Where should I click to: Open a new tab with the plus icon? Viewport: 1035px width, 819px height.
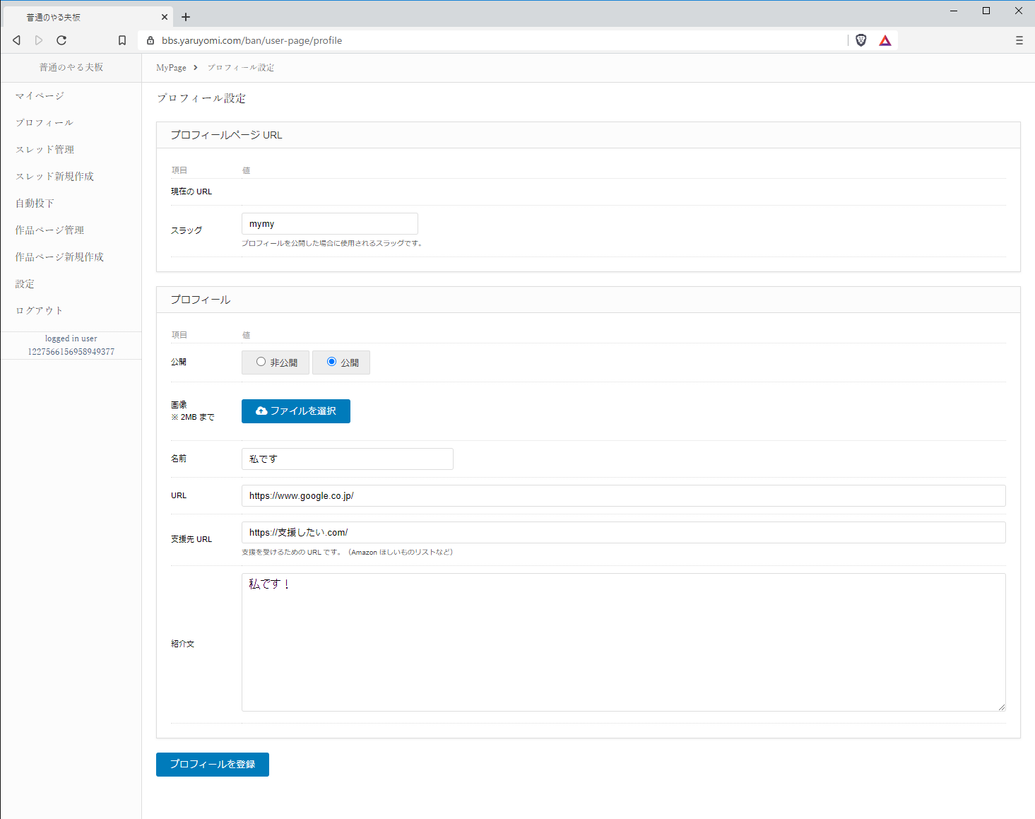[186, 17]
